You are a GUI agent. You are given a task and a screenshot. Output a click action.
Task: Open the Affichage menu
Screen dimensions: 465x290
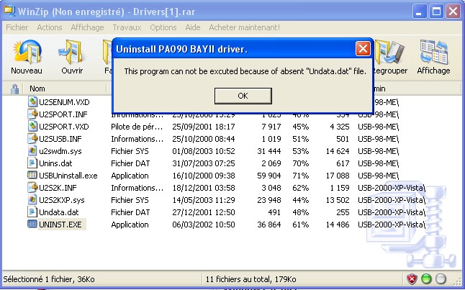click(87, 27)
